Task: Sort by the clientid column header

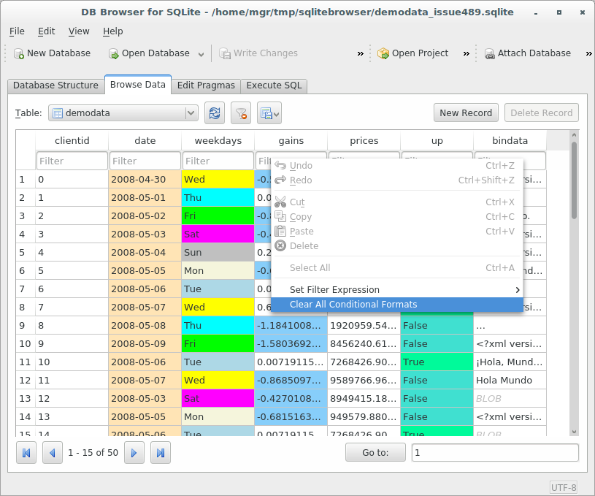Action: pyautogui.click(x=72, y=141)
